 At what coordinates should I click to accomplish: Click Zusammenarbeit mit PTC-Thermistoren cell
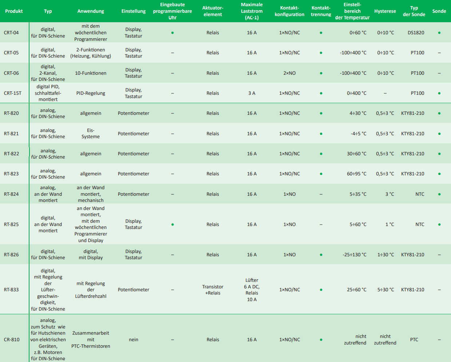[91, 340]
